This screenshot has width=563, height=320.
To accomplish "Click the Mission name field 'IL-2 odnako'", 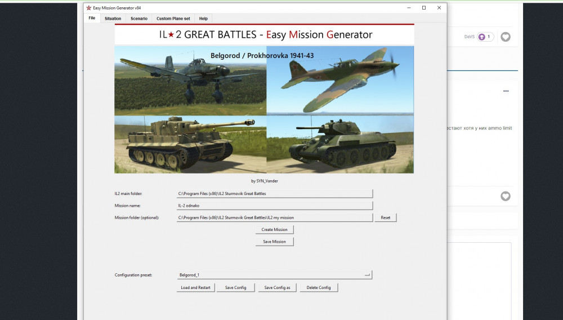I will tap(274, 206).
